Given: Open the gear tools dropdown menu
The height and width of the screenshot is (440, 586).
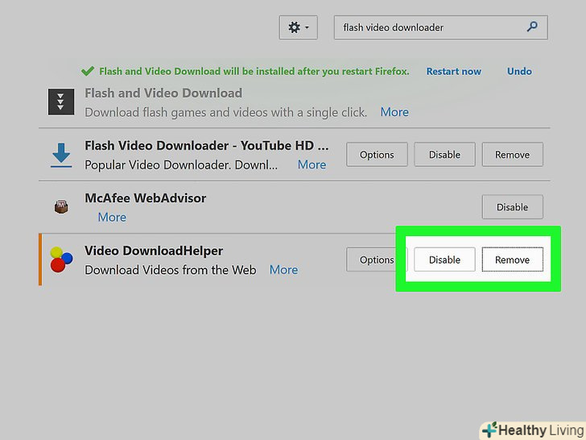Looking at the screenshot, I should coord(298,27).
